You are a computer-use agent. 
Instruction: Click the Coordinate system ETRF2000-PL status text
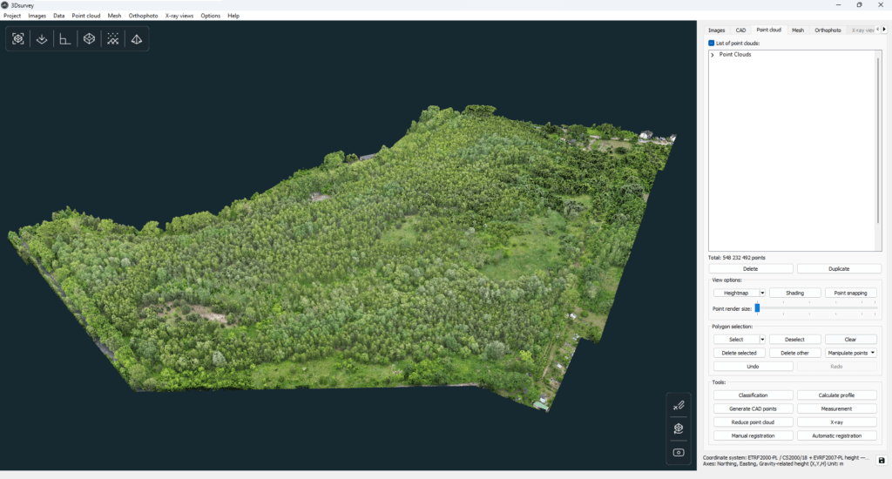tap(787, 457)
